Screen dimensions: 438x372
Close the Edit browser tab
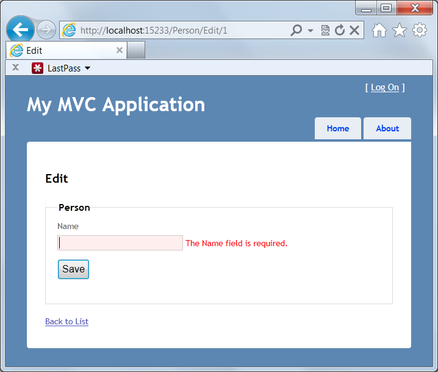120,50
